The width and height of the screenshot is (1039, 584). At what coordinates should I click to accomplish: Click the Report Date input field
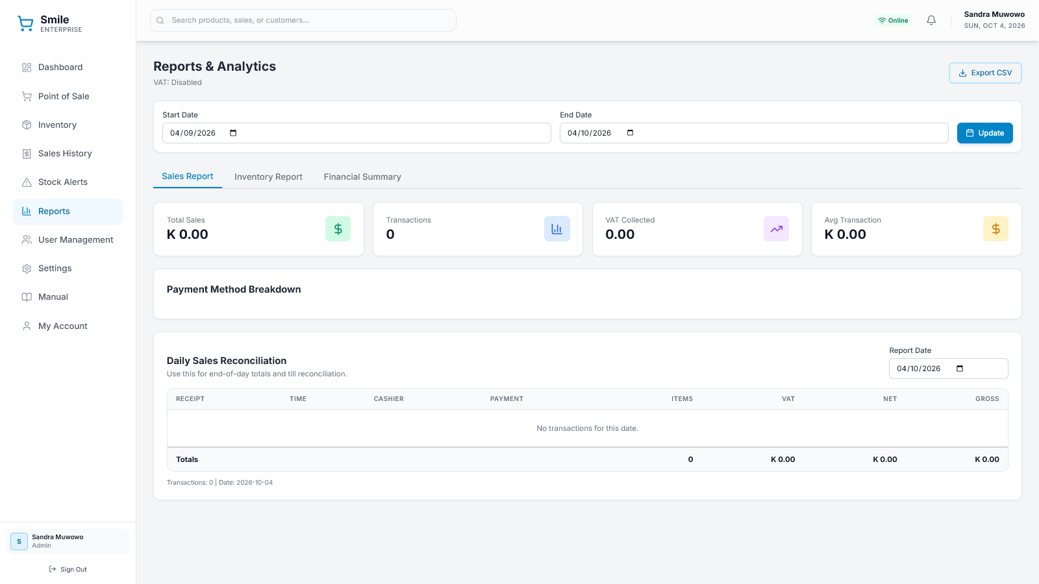click(948, 369)
